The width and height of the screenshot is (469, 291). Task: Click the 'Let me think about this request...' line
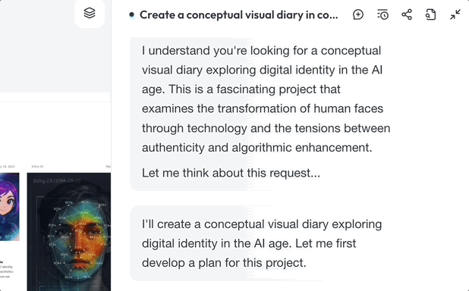click(x=231, y=173)
